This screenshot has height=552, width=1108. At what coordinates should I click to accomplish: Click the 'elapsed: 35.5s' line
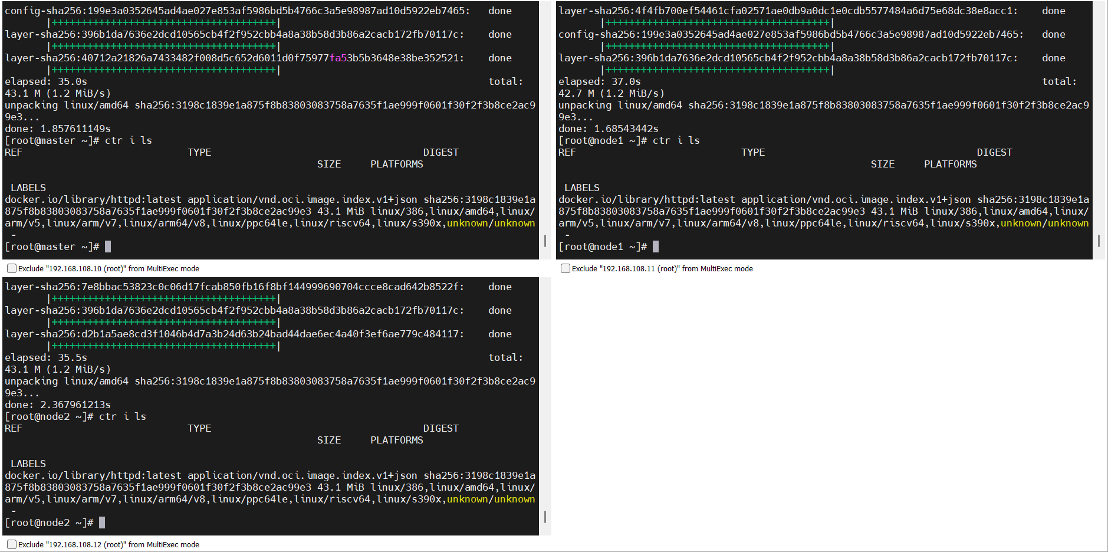click(x=46, y=357)
